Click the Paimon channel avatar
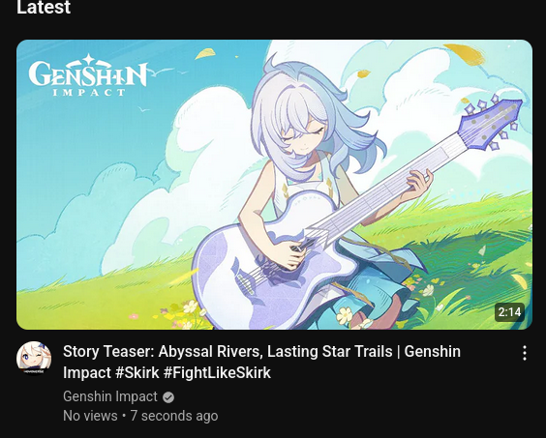The image size is (546, 438). [x=34, y=359]
